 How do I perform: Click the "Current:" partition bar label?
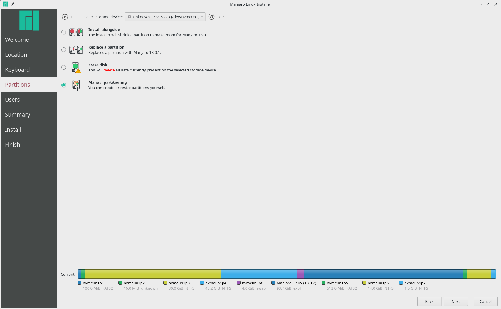(x=68, y=274)
